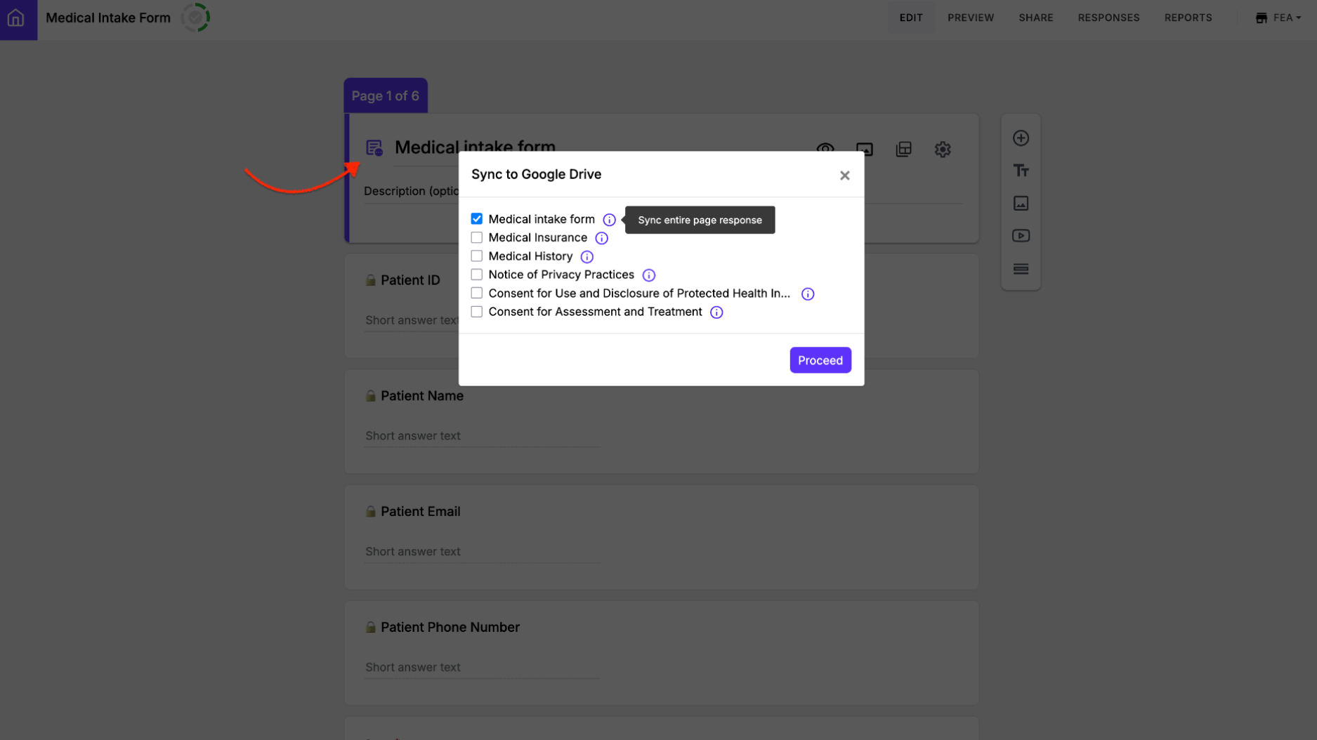1317x740 pixels.
Task: Click the Proceed button
Action: click(x=820, y=360)
